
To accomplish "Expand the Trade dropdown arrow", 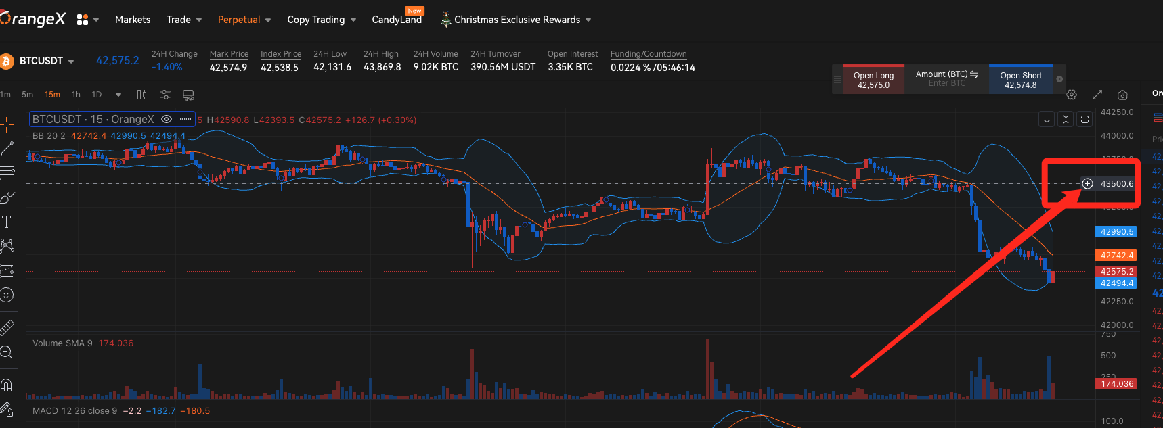I will tap(199, 20).
